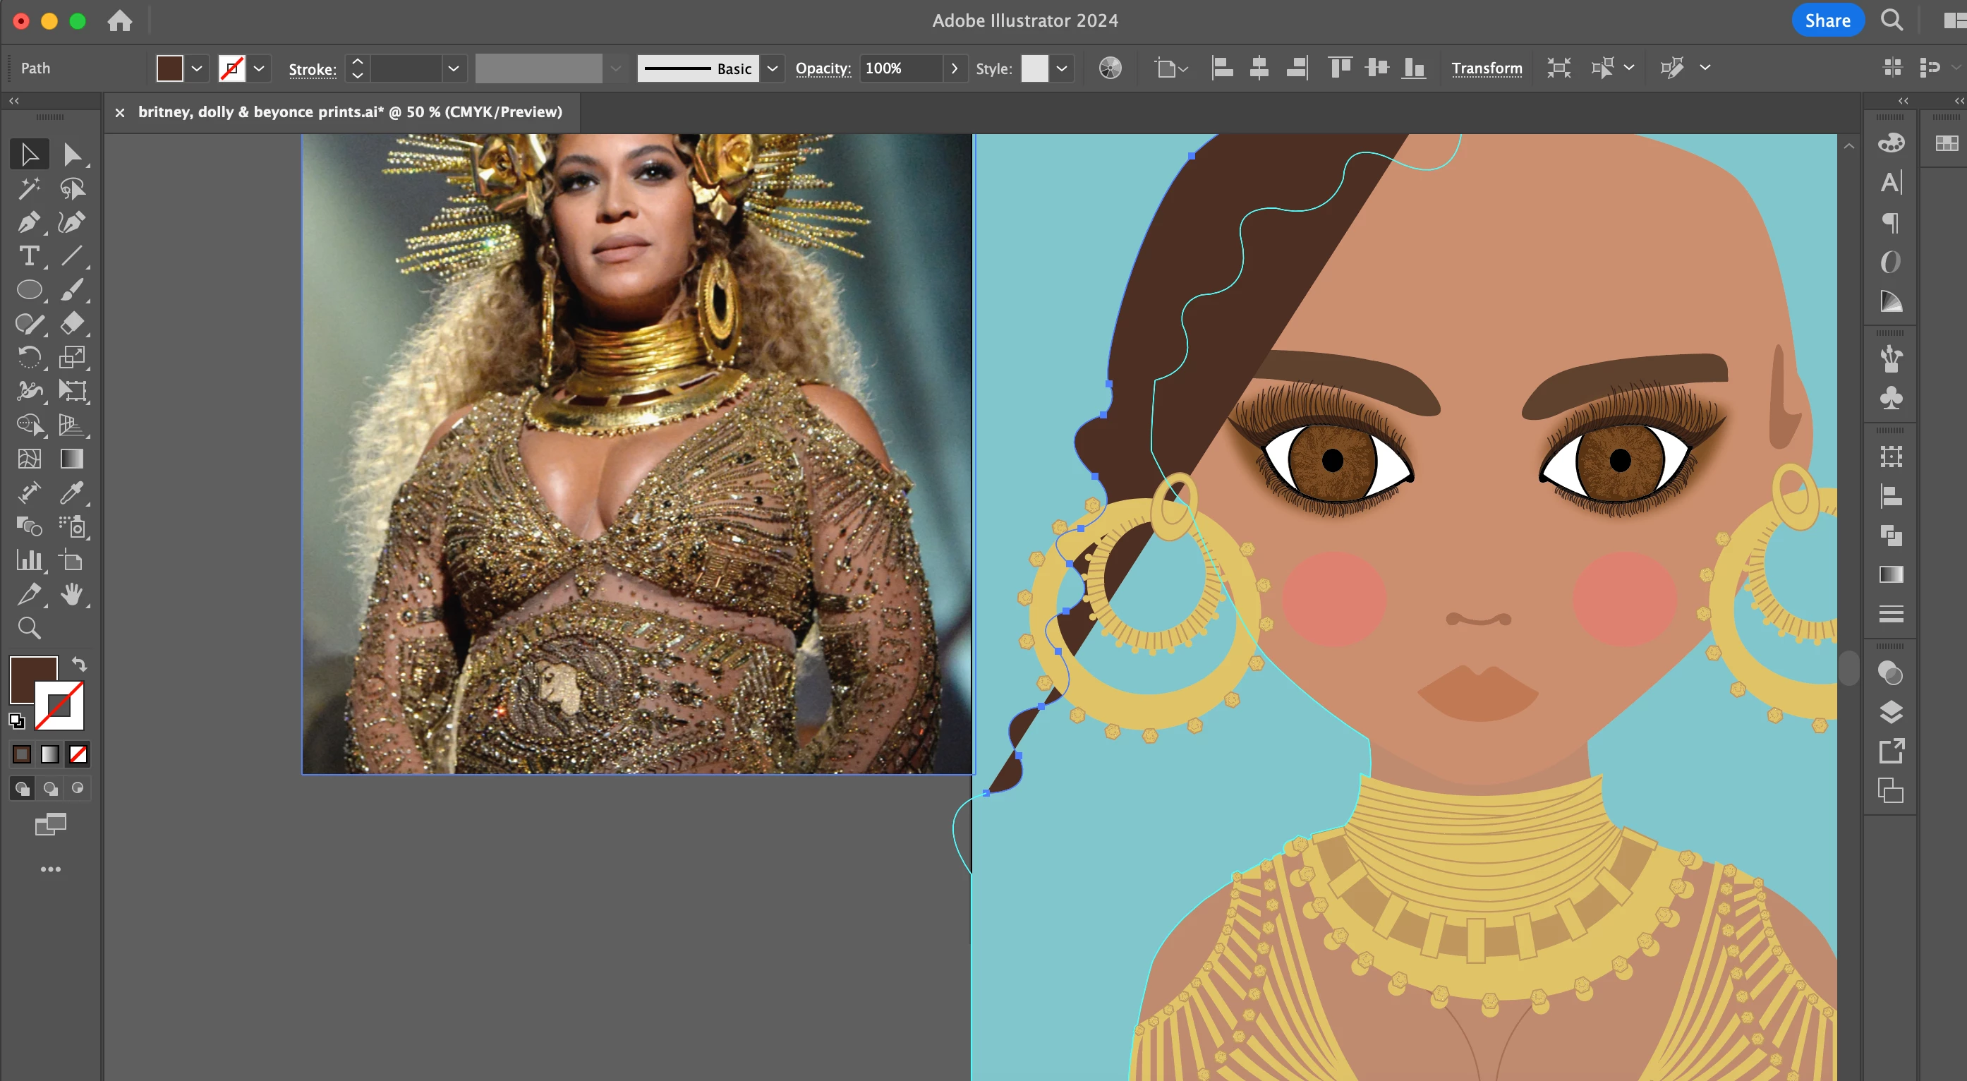Choose the Magic Wand tool
Image resolution: width=1967 pixels, height=1081 pixels.
point(28,188)
